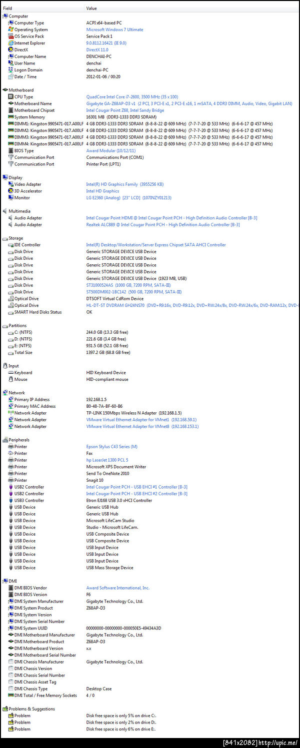Click the Network section icon

[5, 393]
